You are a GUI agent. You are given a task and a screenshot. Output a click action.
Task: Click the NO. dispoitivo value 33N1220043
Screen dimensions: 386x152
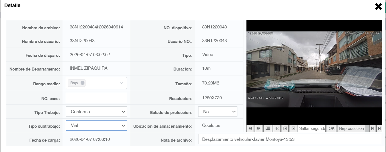(214, 27)
